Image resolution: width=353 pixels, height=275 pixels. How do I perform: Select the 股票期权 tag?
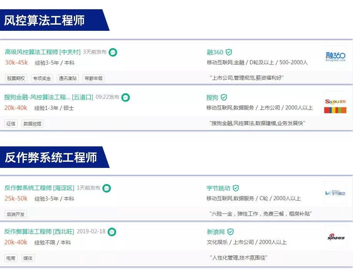tap(16, 78)
